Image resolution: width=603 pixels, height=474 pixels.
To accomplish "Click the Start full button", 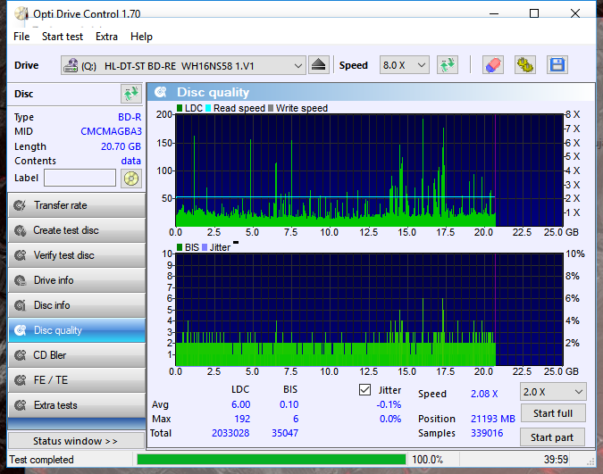I will [553, 413].
